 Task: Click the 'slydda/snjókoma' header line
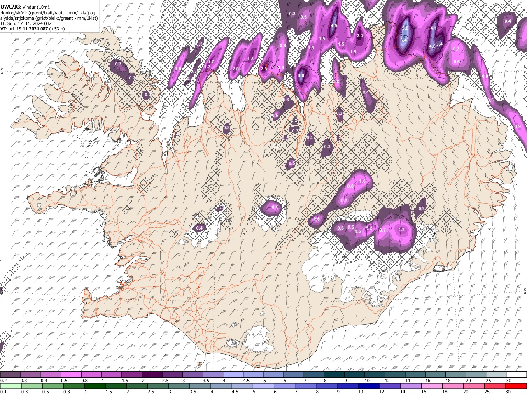49,18
